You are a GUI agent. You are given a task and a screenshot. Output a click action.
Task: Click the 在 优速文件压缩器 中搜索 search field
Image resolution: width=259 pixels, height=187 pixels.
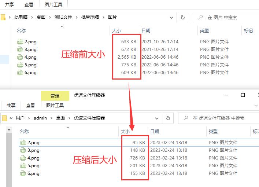coord(219,118)
